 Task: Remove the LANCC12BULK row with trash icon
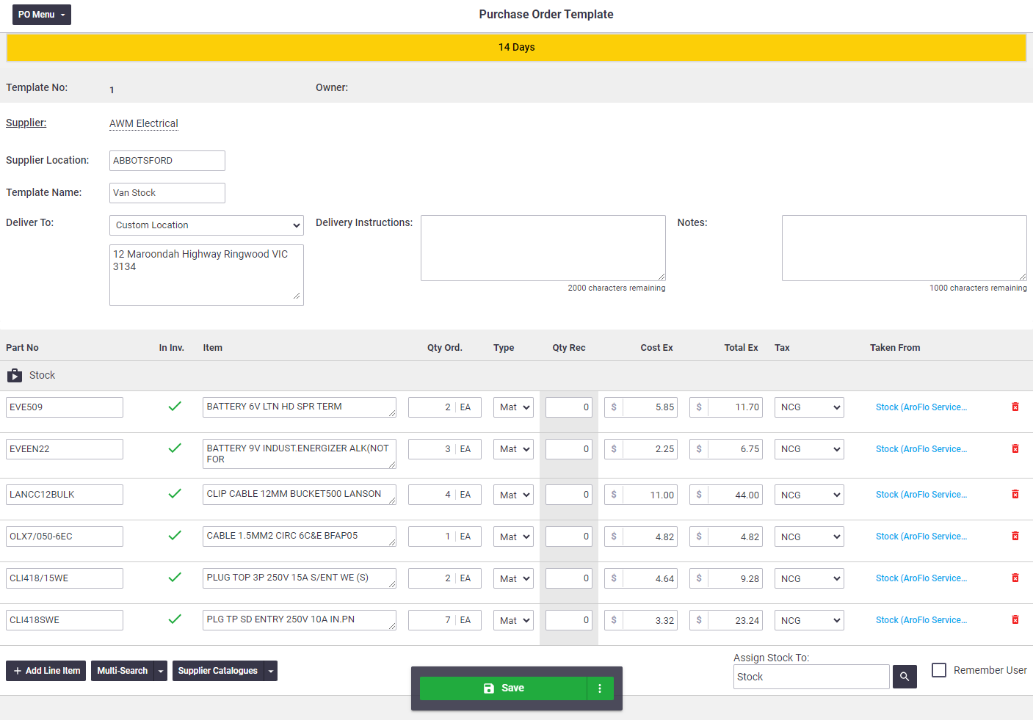(x=1015, y=495)
